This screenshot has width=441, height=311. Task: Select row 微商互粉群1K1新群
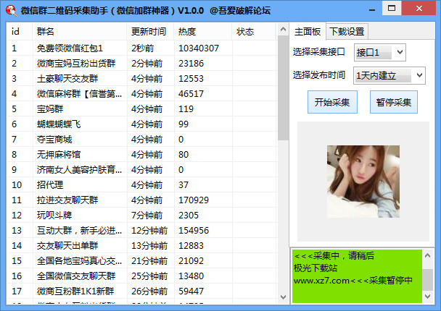141,291
